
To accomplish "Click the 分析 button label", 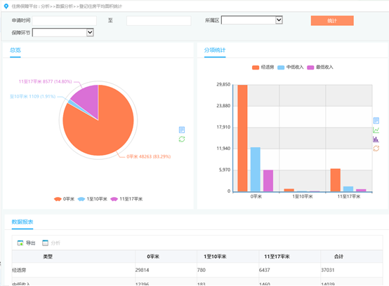I will (55, 243).
